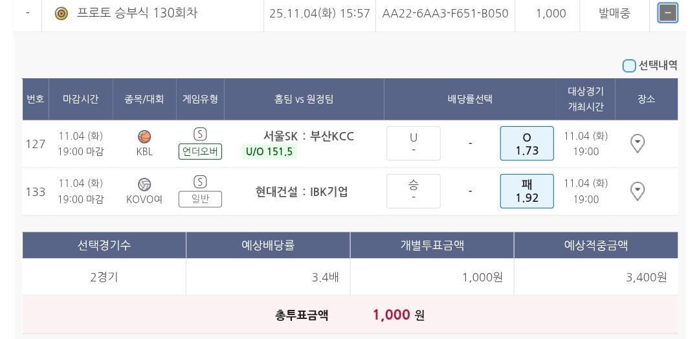Click the 서울SK : 부산KCC matchup
Screen dimensions: 699x339
(x=308, y=137)
